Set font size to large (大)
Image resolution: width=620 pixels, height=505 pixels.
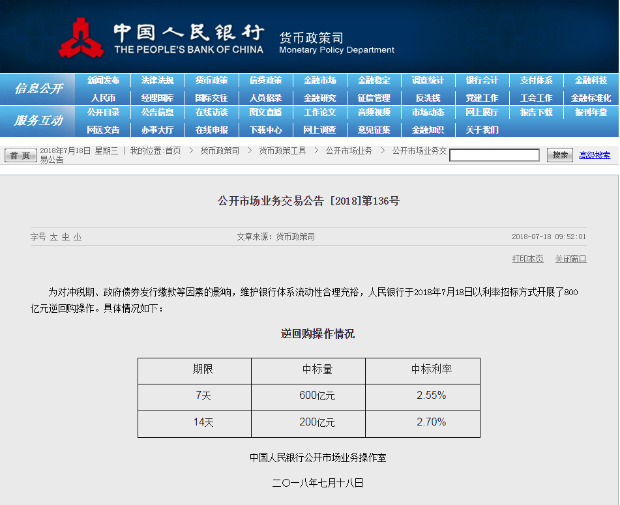(x=54, y=237)
